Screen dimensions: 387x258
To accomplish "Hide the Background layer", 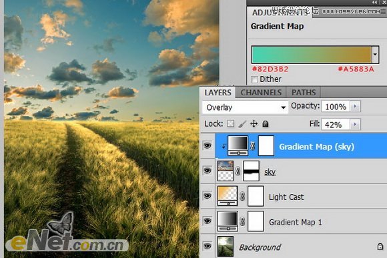I will coord(208,246).
